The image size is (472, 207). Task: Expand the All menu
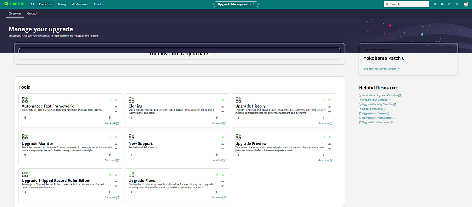click(x=32, y=4)
